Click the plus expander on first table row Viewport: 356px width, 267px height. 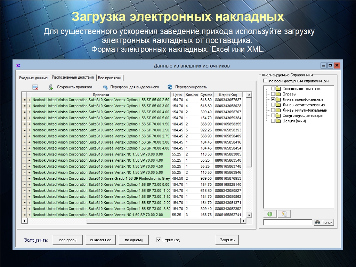29,100
